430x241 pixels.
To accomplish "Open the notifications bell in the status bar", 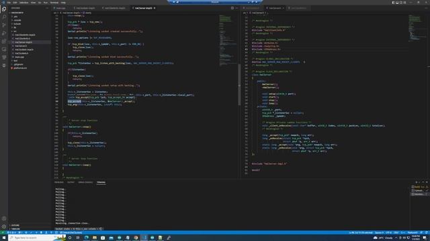I will pos(427,232).
